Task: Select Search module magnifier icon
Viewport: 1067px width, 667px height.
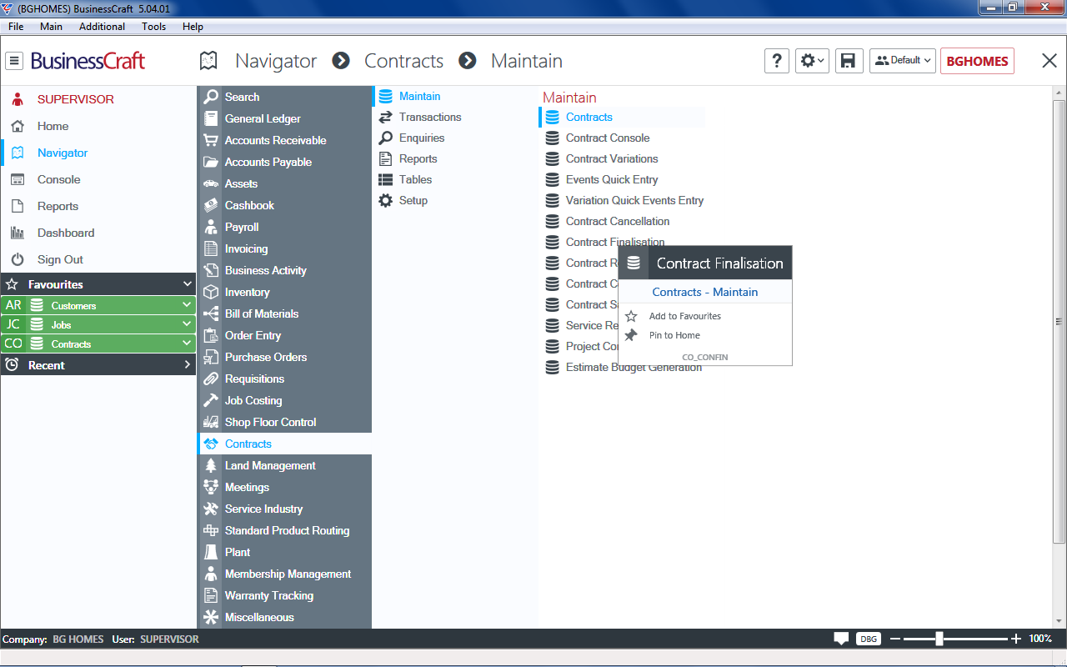Action: tap(211, 97)
